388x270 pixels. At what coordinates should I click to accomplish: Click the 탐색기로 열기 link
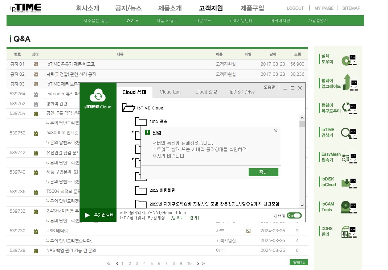click(x=185, y=217)
